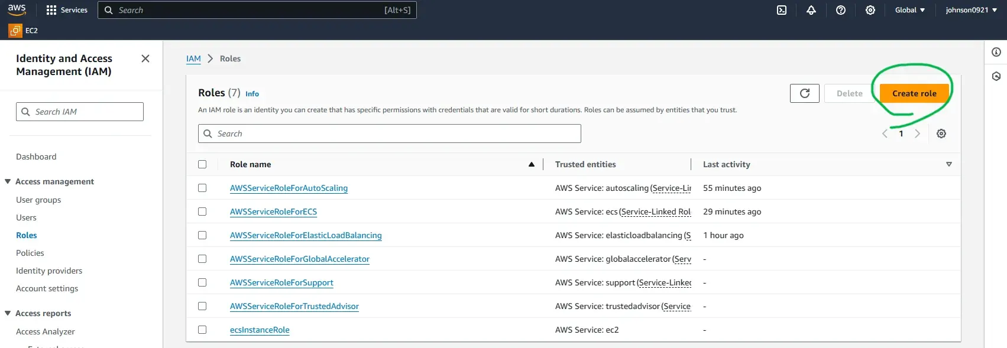Open the notifications bell
1007x348 pixels.
(x=811, y=10)
